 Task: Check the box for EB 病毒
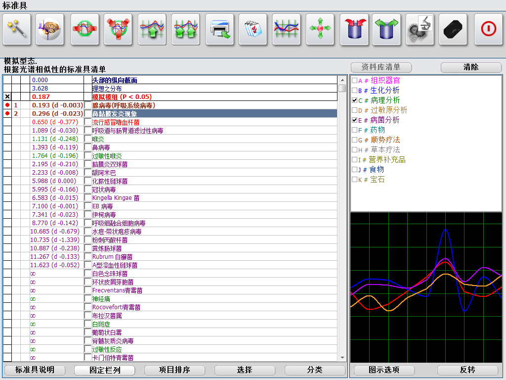[x=87, y=206]
